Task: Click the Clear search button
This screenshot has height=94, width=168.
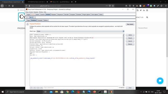Action: click(x=130, y=88)
